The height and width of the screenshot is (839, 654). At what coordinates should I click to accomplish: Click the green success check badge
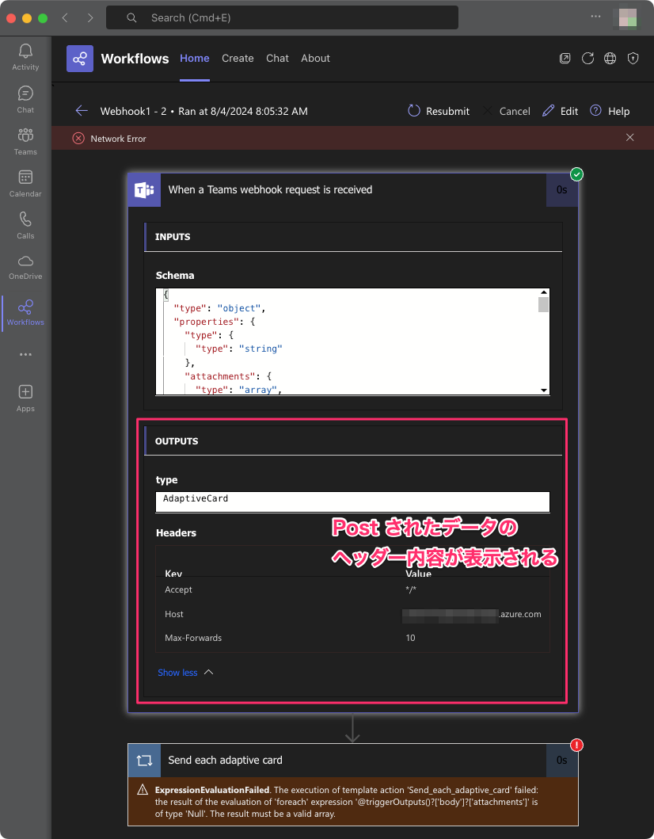576,174
